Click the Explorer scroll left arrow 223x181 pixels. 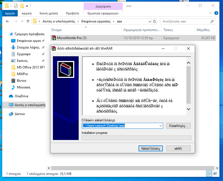coord(49,168)
